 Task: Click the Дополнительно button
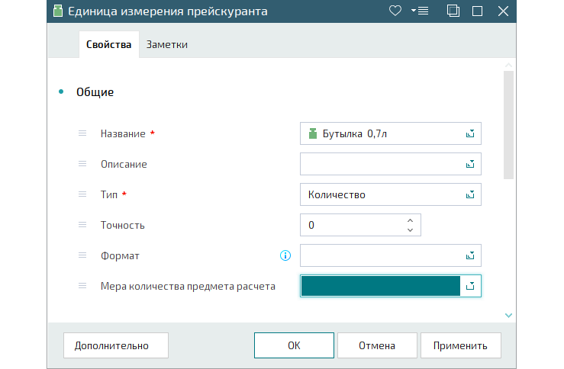111,345
